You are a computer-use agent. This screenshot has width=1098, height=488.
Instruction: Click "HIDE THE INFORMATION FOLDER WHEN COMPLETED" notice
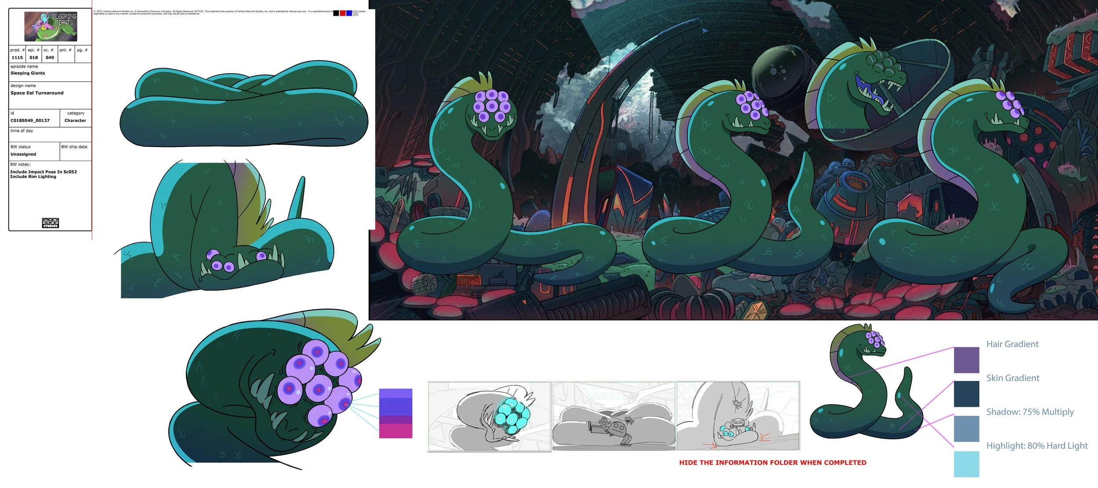773,463
